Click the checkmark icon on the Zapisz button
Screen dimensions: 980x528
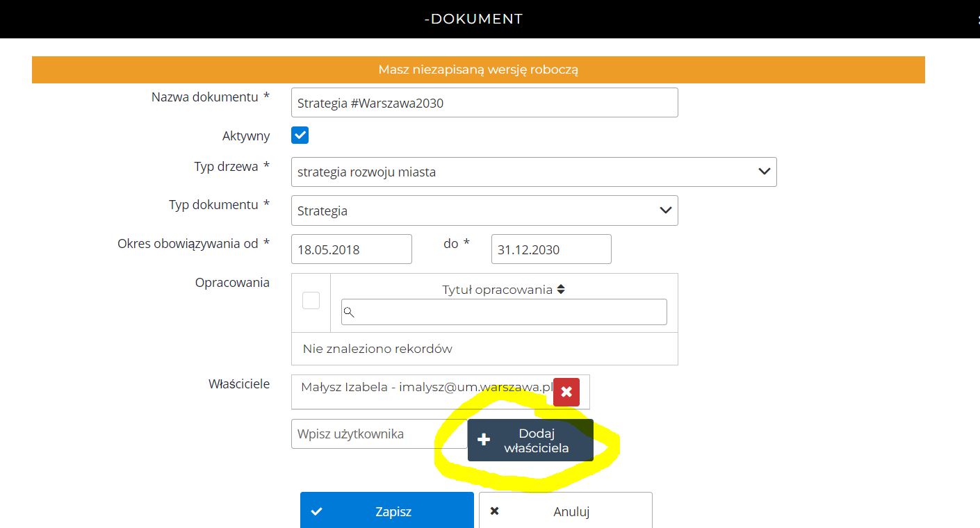[x=317, y=511]
